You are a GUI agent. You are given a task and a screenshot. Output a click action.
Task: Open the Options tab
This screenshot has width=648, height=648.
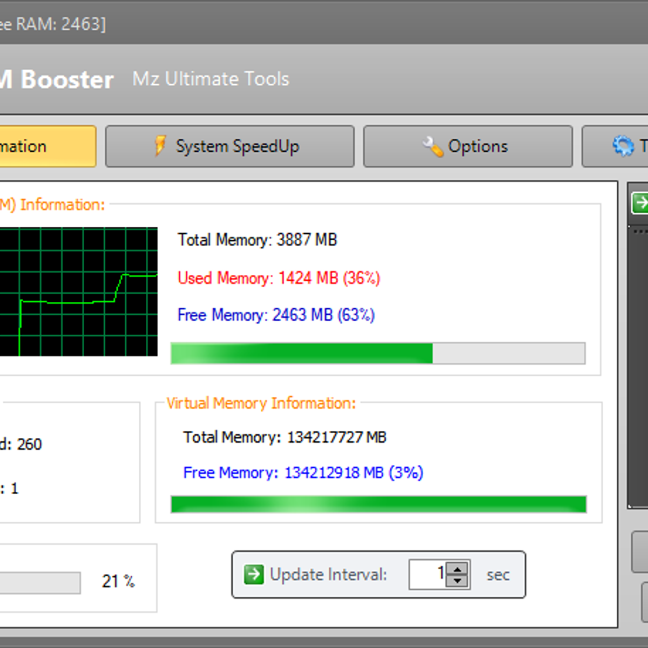[x=468, y=146]
